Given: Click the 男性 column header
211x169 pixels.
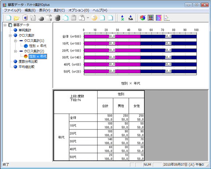Looking at the screenshot, I should click(x=121, y=106).
